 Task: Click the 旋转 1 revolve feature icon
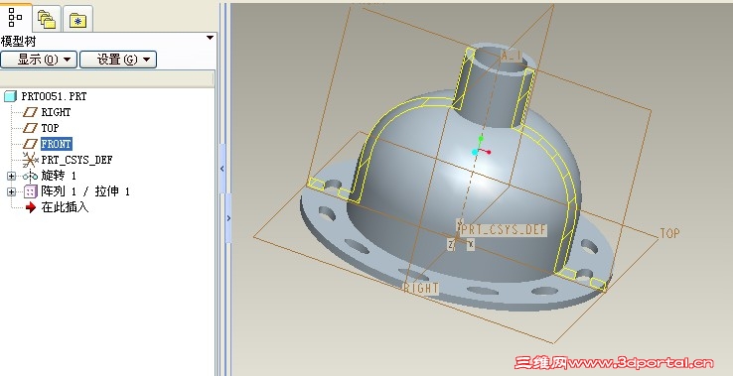click(x=31, y=176)
